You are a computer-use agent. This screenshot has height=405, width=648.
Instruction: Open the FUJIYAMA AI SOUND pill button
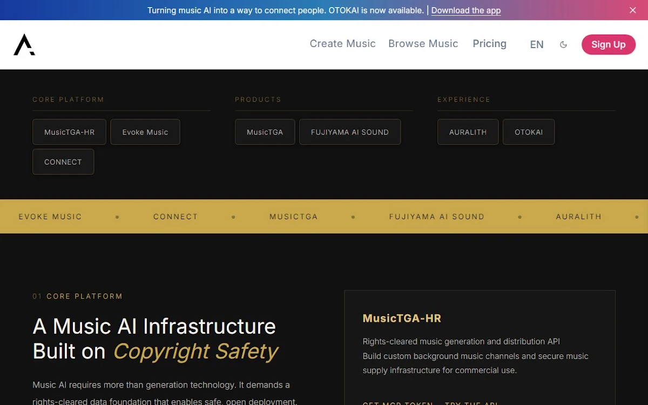[350, 132]
